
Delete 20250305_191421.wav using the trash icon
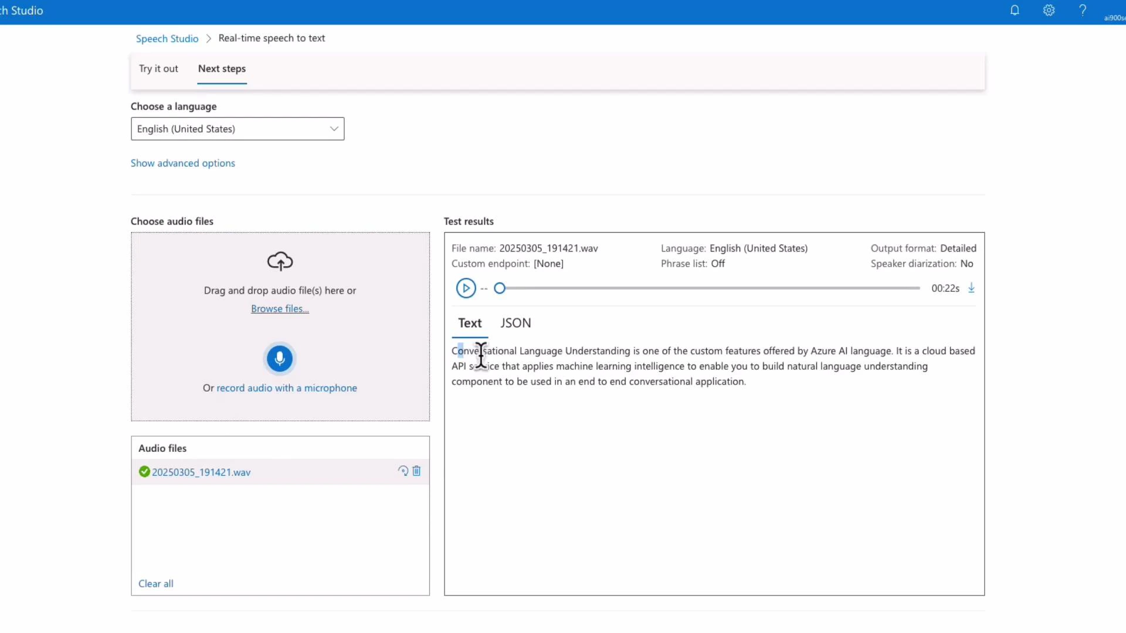coord(416,471)
